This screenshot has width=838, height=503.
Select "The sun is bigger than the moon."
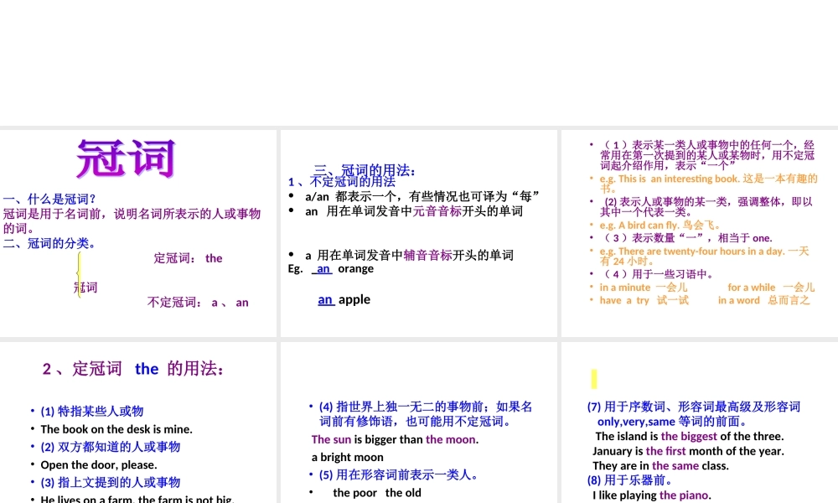[x=395, y=439]
